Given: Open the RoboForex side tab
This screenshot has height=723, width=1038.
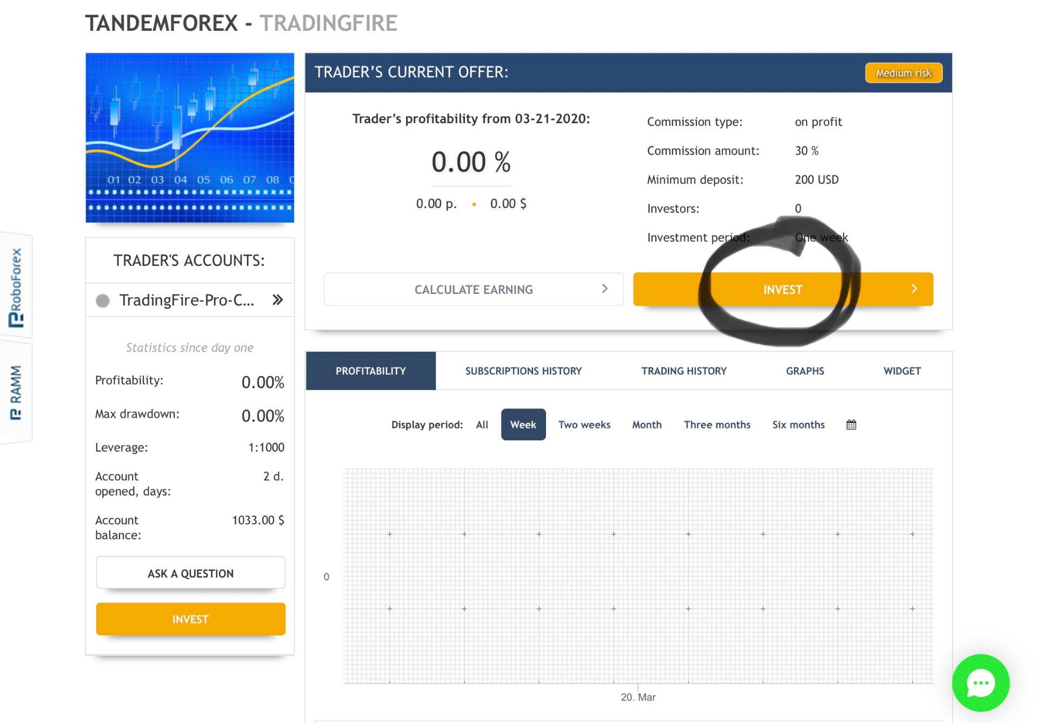Looking at the screenshot, I should (16, 286).
